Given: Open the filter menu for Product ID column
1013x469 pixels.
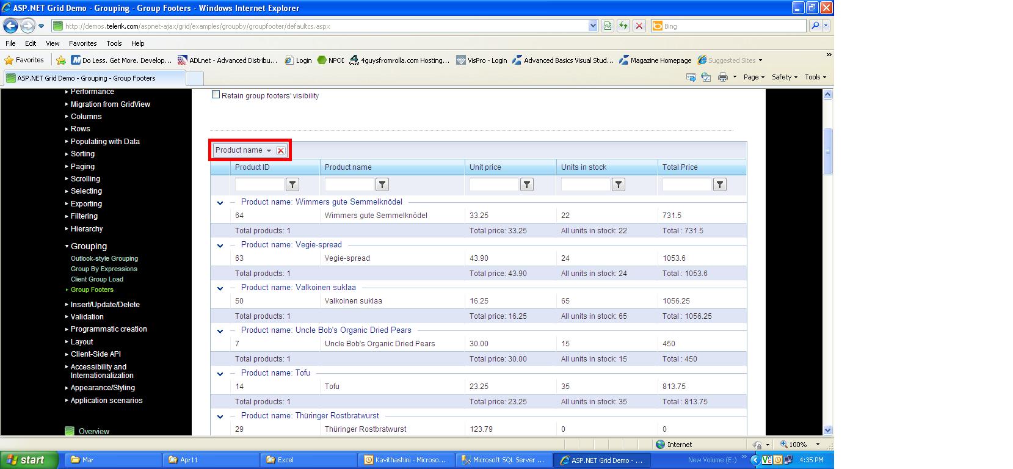Looking at the screenshot, I should [x=292, y=184].
